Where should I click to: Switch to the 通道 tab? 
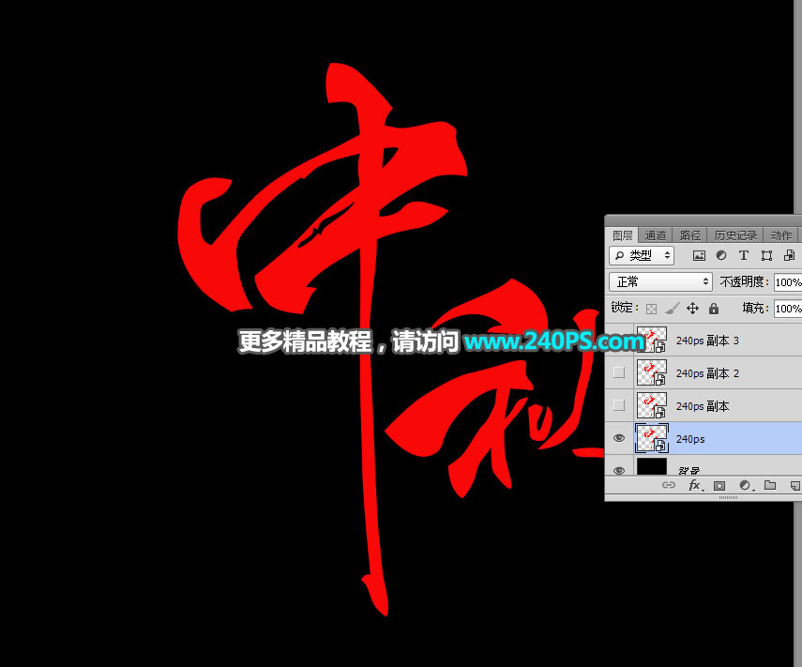[x=656, y=235]
